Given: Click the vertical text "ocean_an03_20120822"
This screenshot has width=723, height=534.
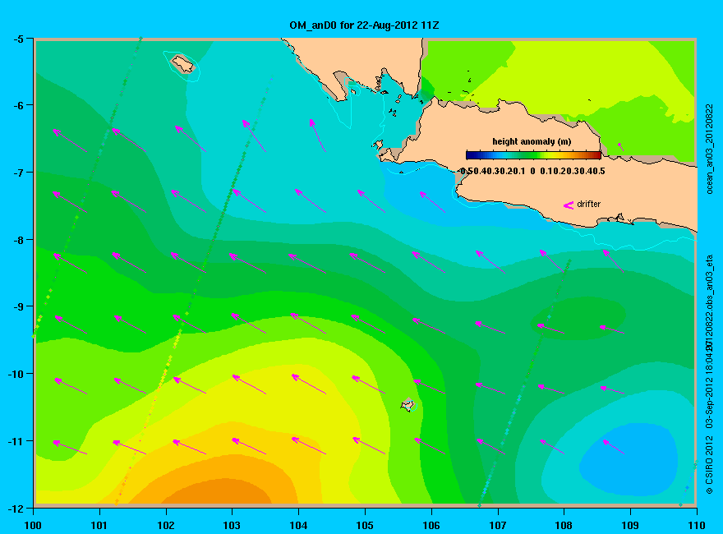Looking at the screenshot, I should tap(710, 149).
